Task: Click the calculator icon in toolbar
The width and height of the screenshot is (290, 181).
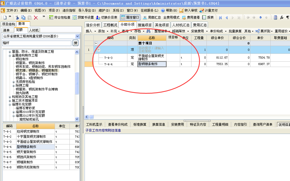Action: (275, 17)
